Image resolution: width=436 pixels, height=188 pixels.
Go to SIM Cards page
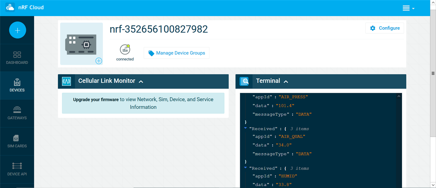click(x=17, y=141)
